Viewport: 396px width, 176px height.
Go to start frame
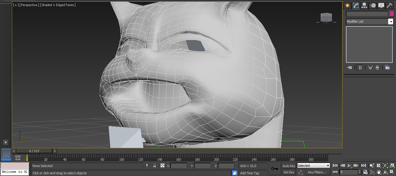click(335, 166)
